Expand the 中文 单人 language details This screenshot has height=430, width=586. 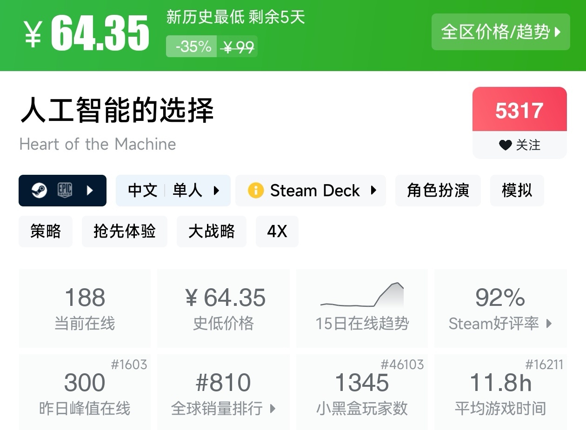click(x=173, y=191)
